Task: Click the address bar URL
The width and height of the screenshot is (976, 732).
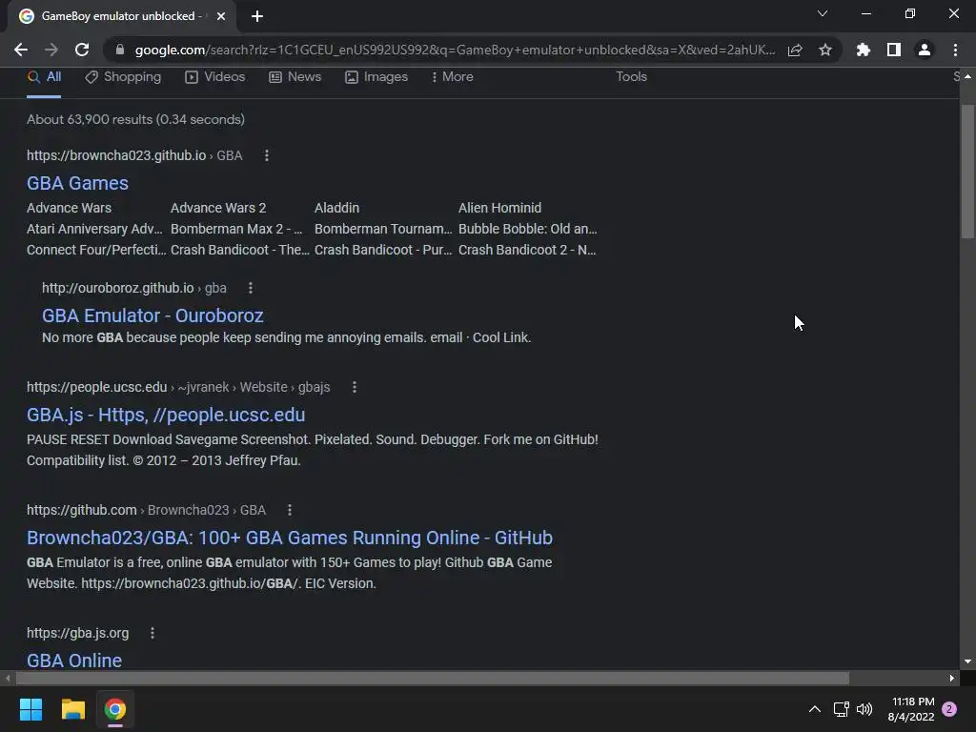Action: point(455,50)
